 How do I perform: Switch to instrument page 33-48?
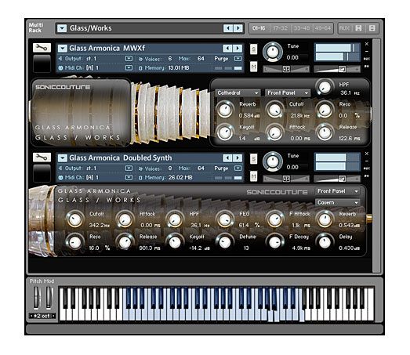(301, 28)
